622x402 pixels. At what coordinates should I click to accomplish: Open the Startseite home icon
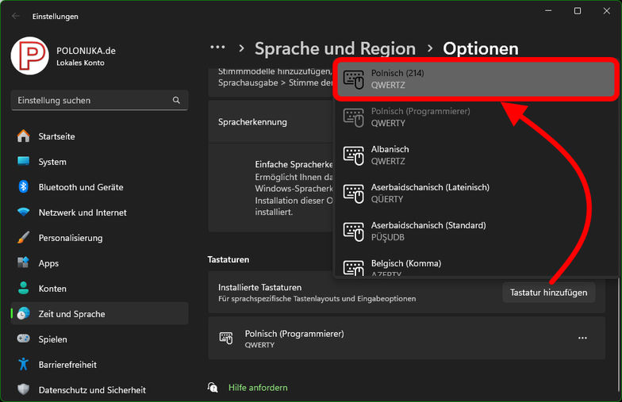click(24, 136)
